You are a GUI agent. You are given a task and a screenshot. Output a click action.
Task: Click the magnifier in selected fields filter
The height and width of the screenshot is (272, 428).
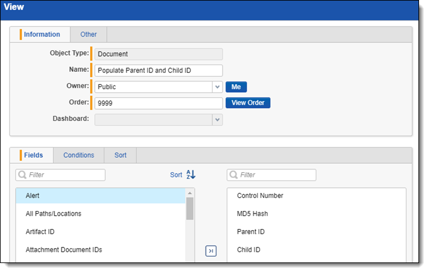click(x=233, y=175)
